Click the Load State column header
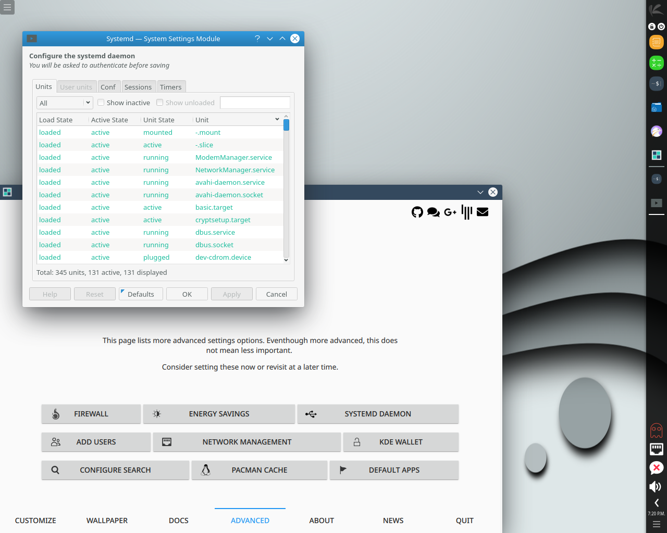 click(x=63, y=120)
